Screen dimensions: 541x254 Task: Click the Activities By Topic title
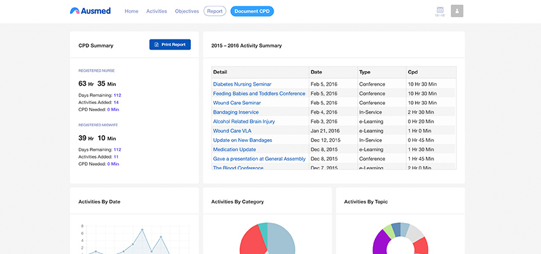pos(366,202)
